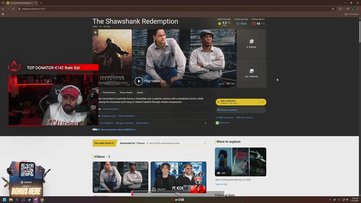Toggle Mark as watched
Viewport: 361px width, 203px height.
[241, 110]
